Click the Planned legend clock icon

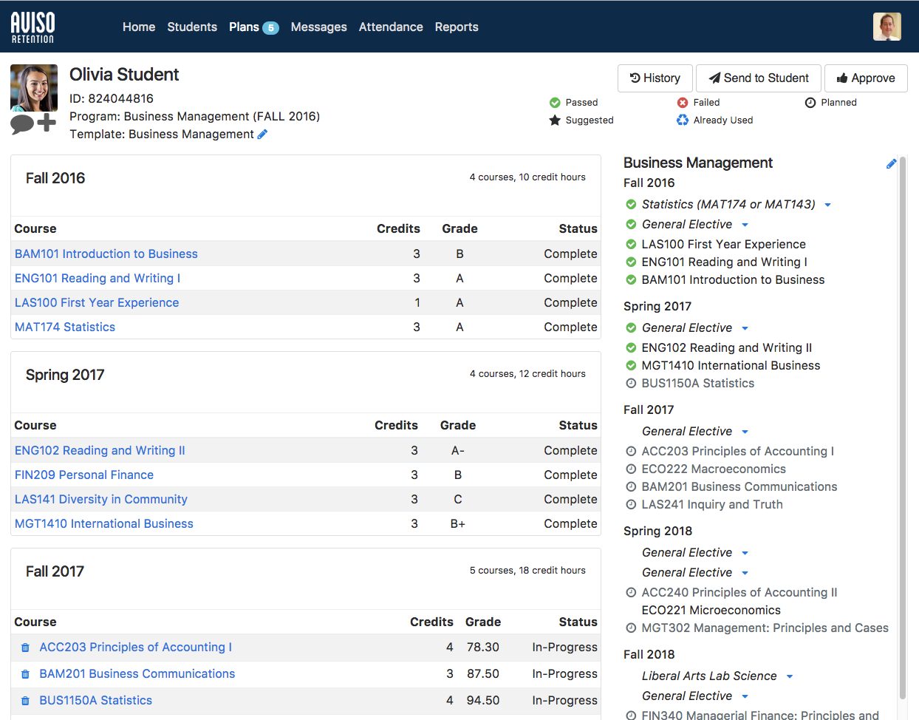point(810,103)
